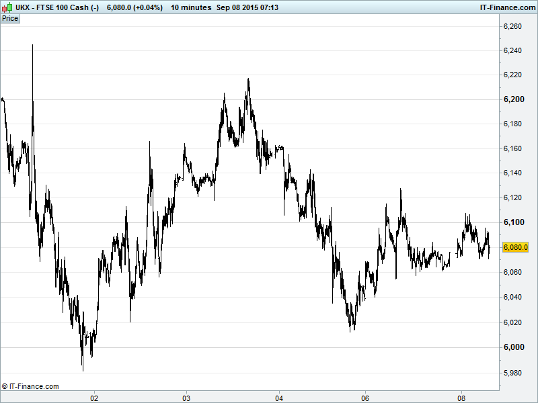Click the 6,100 price axis label
The height and width of the screenshot is (403, 538).
pyautogui.click(x=514, y=223)
